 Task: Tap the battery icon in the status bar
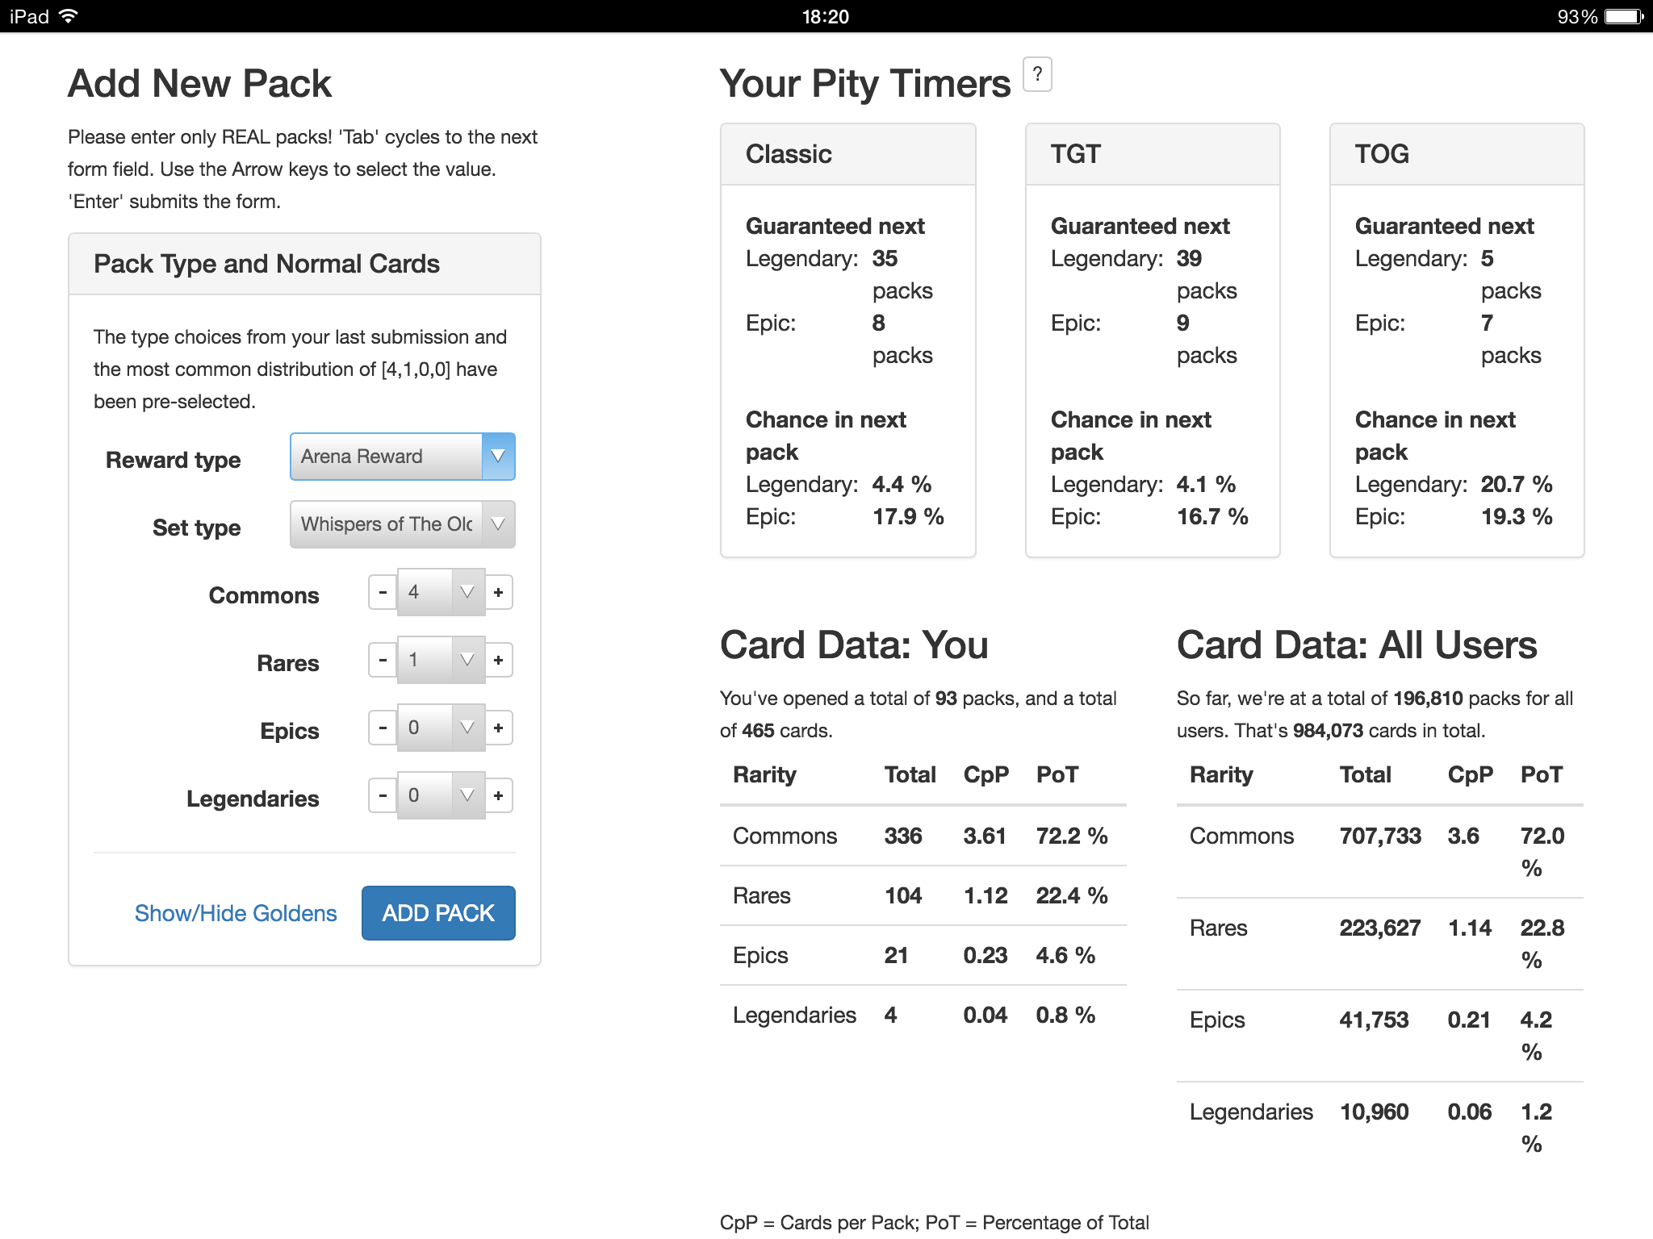[1624, 16]
